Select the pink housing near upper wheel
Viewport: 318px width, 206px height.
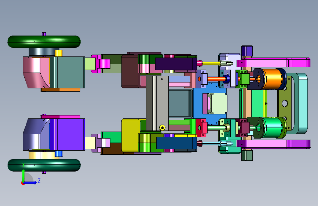click(x=37, y=72)
